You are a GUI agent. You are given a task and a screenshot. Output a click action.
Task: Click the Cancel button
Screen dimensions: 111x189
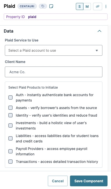pos(58,181)
